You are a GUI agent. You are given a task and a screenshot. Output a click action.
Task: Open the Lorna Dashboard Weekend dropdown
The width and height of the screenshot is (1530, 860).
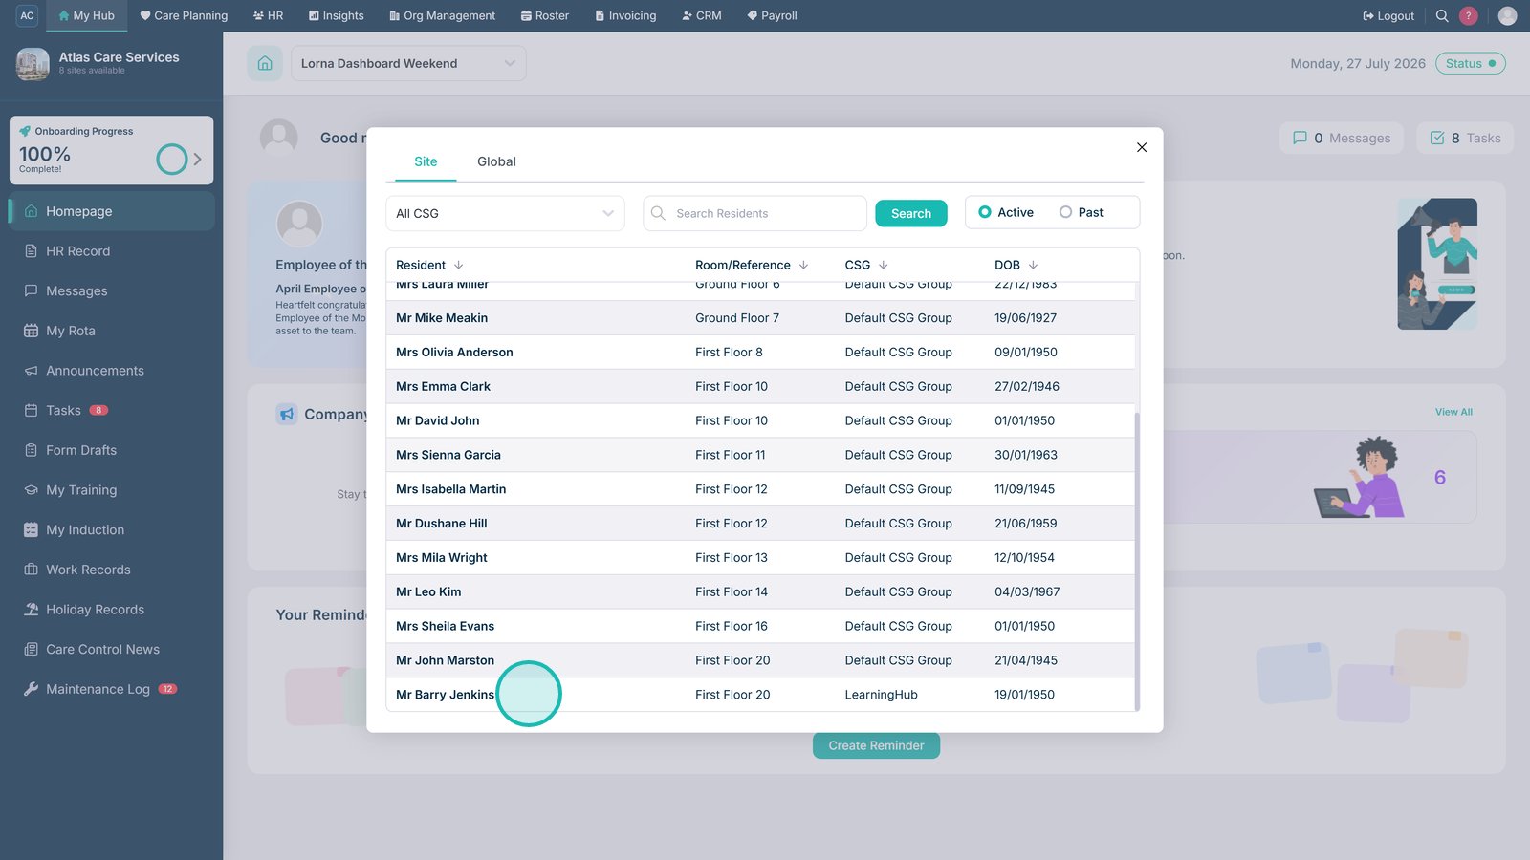coord(408,63)
